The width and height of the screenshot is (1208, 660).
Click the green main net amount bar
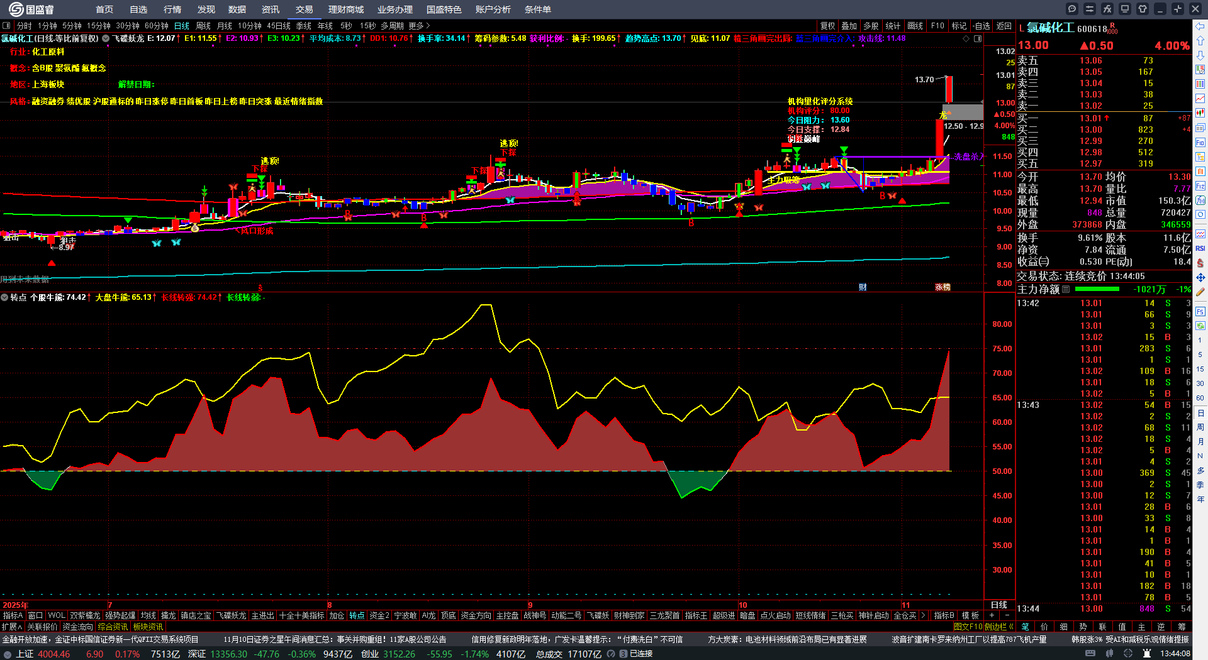pyautogui.click(x=1097, y=289)
